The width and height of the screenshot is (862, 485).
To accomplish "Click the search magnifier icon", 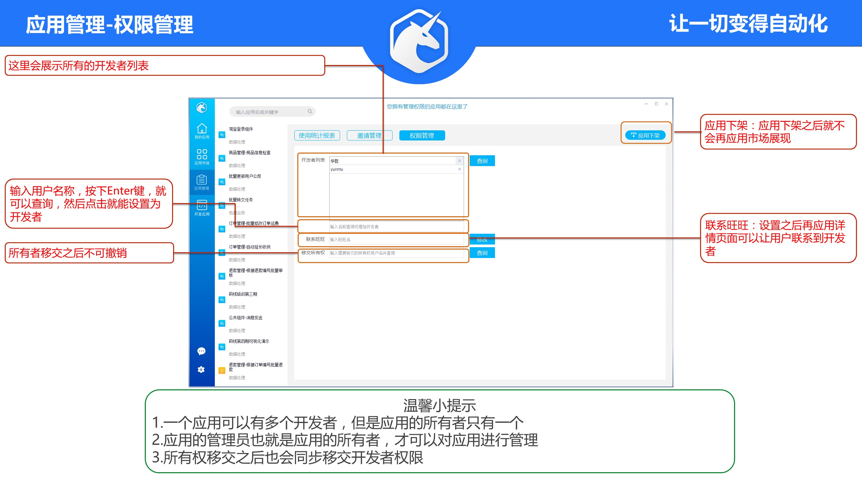I will [x=310, y=111].
